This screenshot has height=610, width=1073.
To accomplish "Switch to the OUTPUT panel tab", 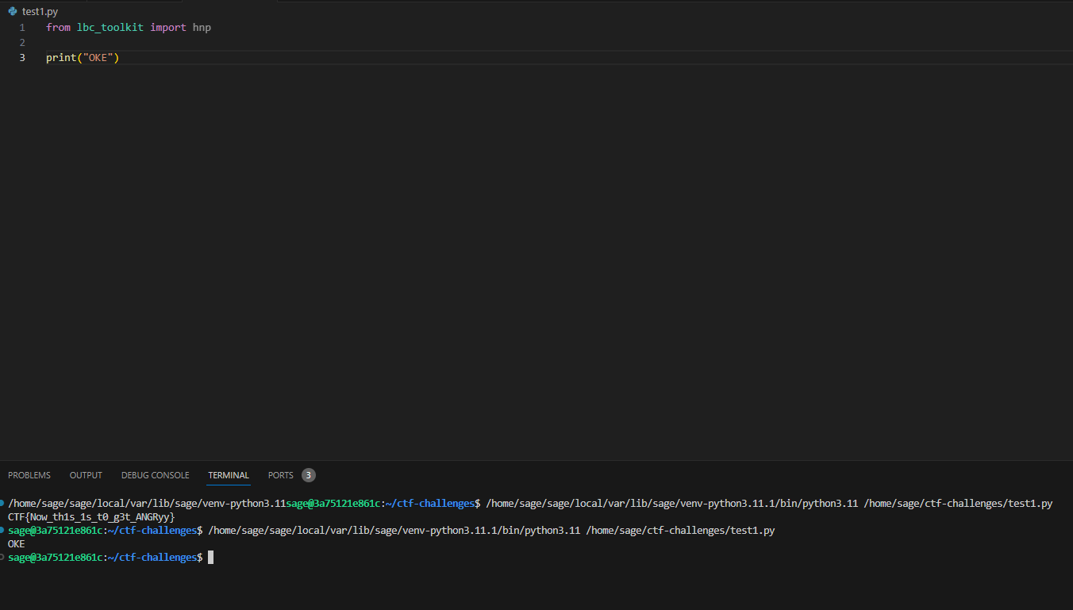I will coord(86,475).
